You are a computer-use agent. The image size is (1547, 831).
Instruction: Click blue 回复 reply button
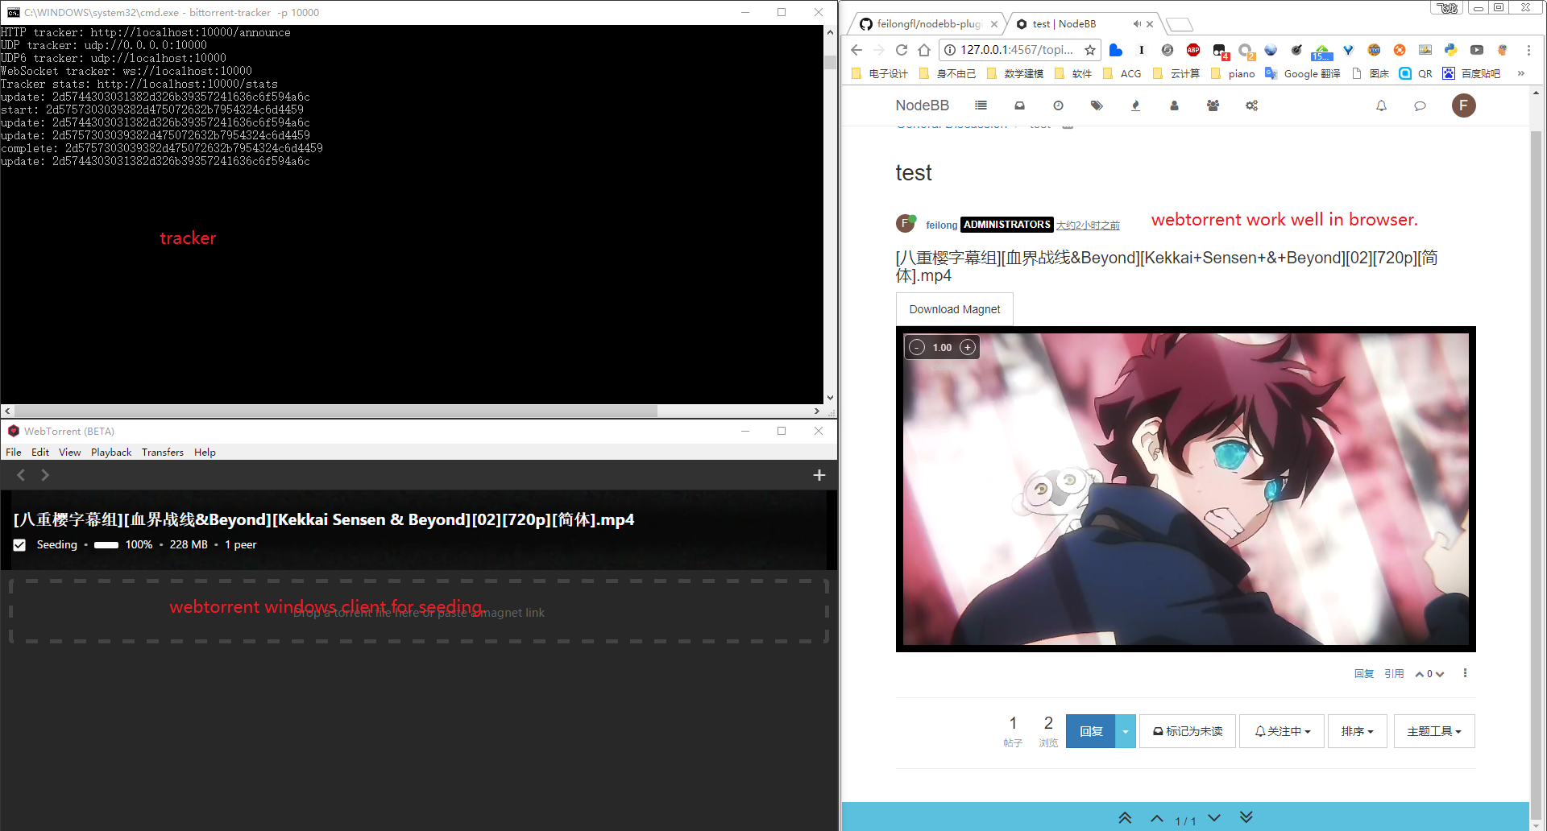1091,731
